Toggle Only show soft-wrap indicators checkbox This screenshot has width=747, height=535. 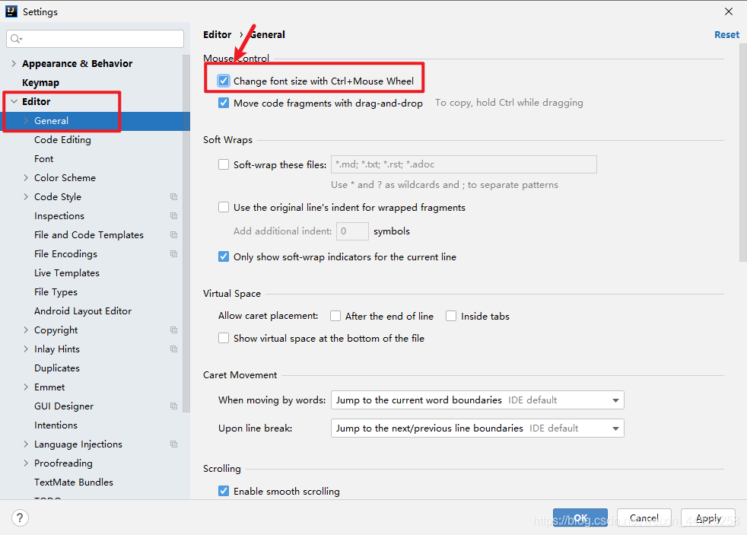[x=224, y=256]
